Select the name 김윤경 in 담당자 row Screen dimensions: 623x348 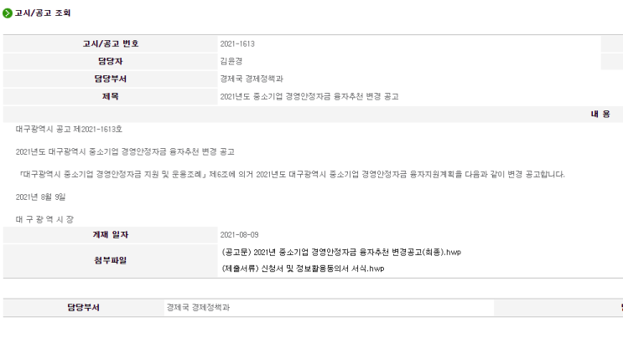(231, 61)
